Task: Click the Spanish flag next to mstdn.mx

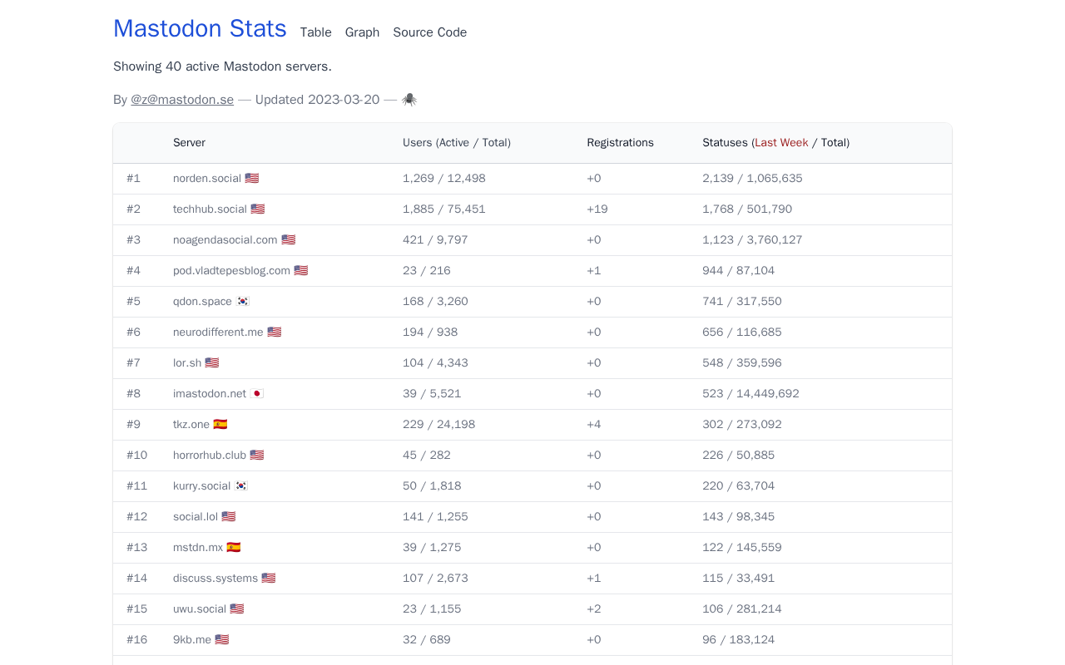Action: [x=234, y=548]
